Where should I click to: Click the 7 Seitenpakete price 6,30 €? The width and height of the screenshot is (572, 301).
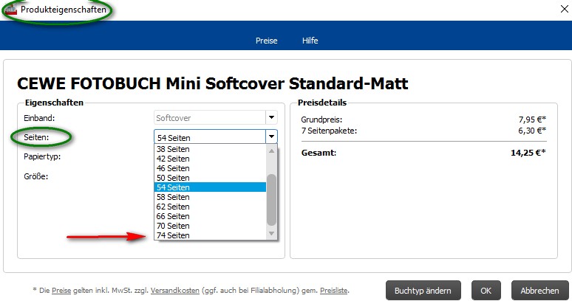(x=532, y=131)
